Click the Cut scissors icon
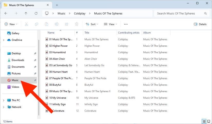The image size is (212, 124). point(26,24)
